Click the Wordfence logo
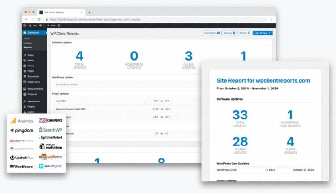This screenshot has height=193, width=336. pyautogui.click(x=22, y=167)
